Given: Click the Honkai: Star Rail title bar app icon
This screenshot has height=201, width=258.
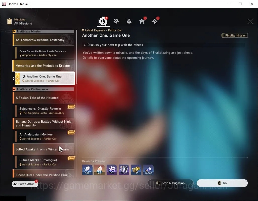Looking at the screenshot, I should (x=4, y=4).
